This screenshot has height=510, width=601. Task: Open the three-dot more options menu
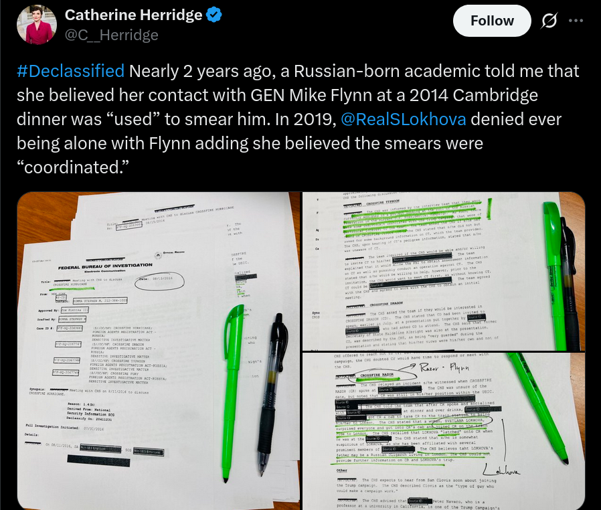point(576,21)
